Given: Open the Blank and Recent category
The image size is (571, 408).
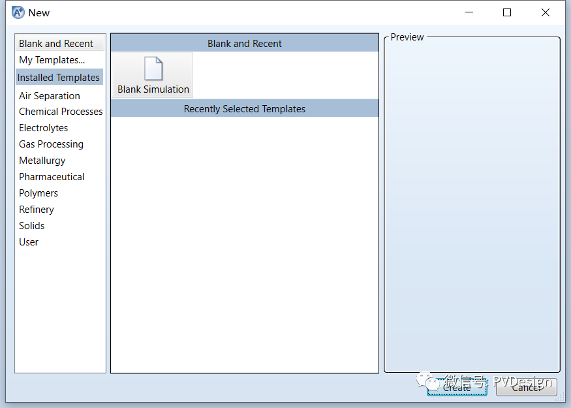Looking at the screenshot, I should click(60, 43).
